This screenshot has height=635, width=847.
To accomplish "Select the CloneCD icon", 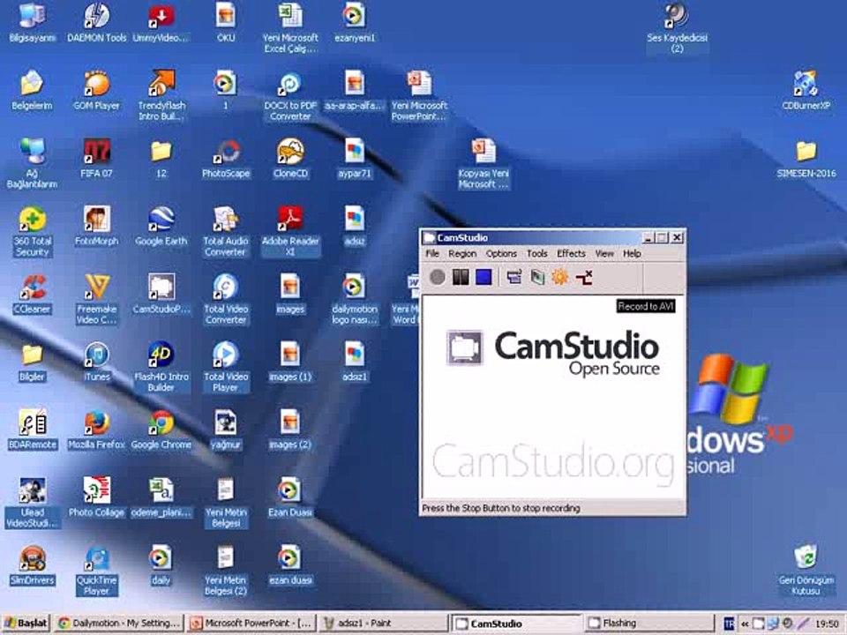I will [290, 158].
